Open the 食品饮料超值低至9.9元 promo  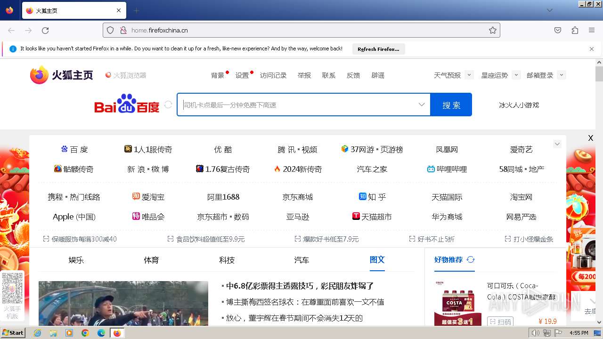206,239
